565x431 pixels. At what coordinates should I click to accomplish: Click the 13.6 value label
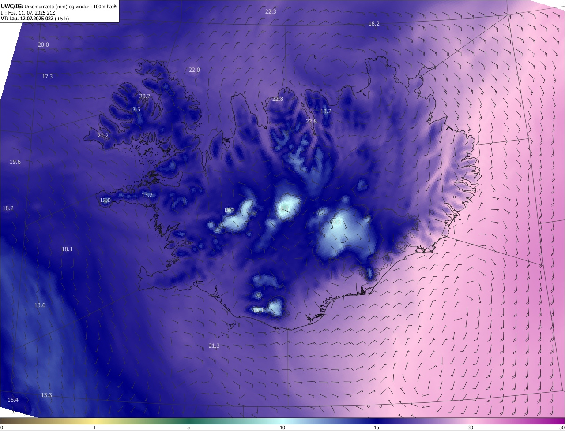click(x=40, y=305)
